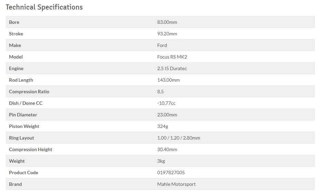The height and width of the screenshot is (194, 319).
Task: Select the Bore row label
Action: [14, 22]
